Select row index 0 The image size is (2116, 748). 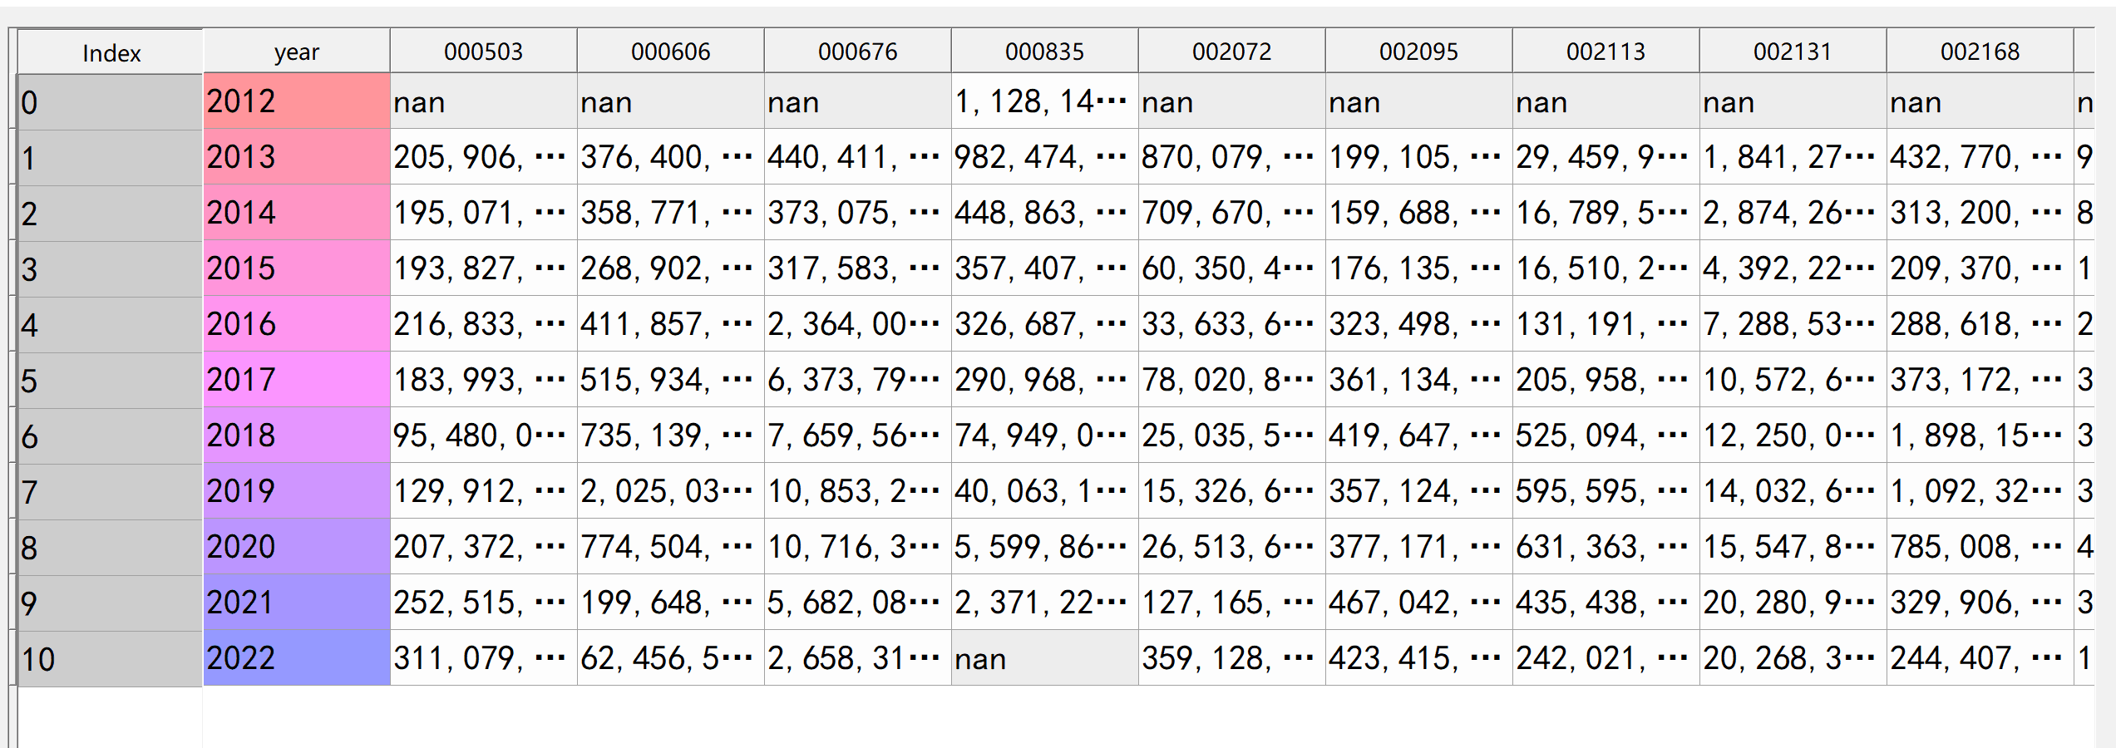click(111, 101)
